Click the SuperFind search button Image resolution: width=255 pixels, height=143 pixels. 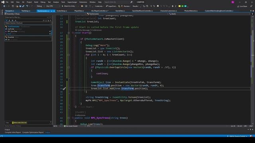111,6
